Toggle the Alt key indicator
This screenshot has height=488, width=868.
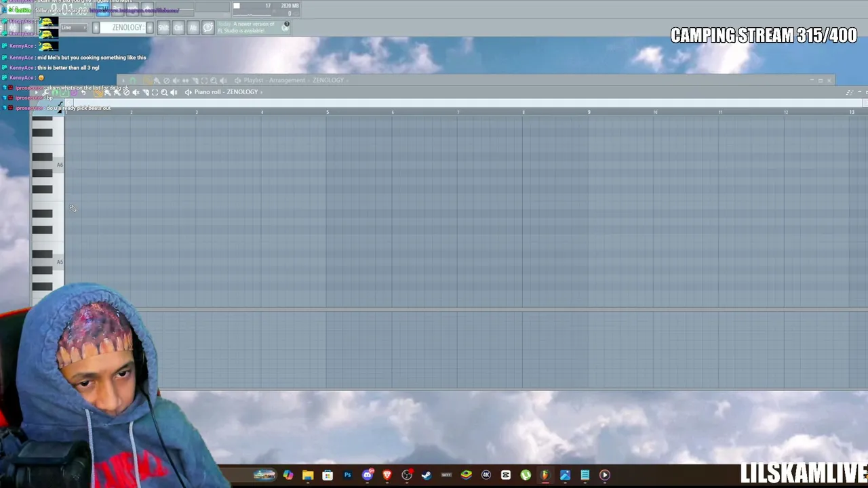tap(193, 27)
